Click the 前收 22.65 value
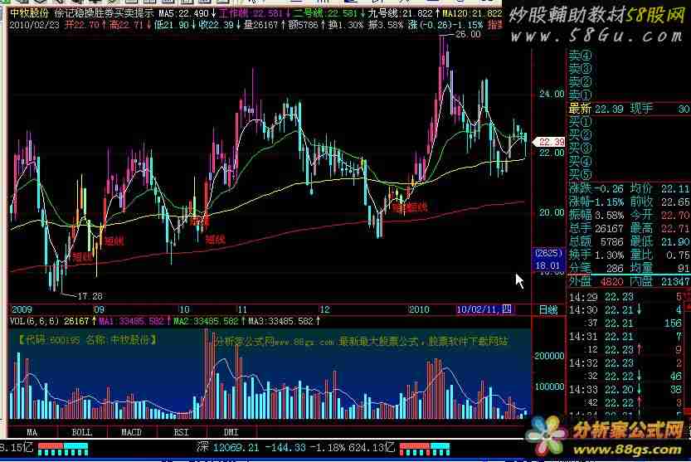Image resolution: width=691 pixels, height=462 pixels. 659,202
